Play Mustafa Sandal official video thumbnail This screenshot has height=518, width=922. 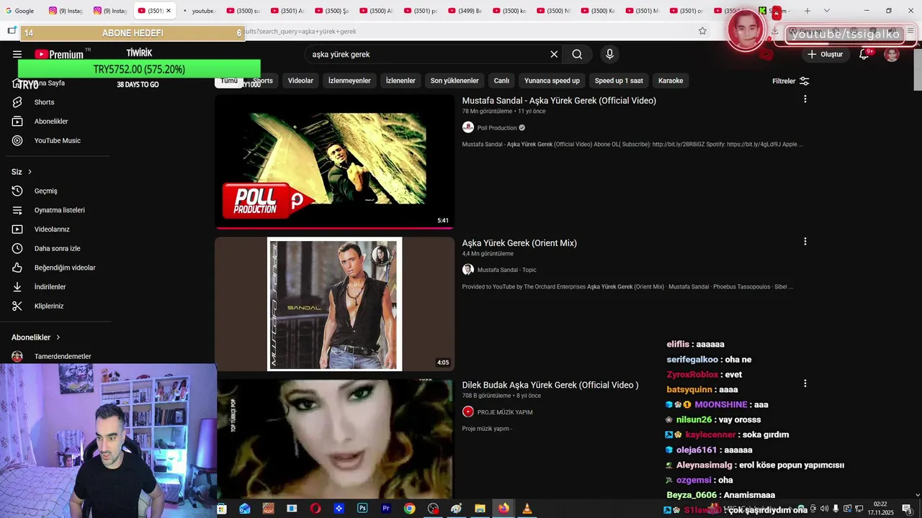pos(335,162)
